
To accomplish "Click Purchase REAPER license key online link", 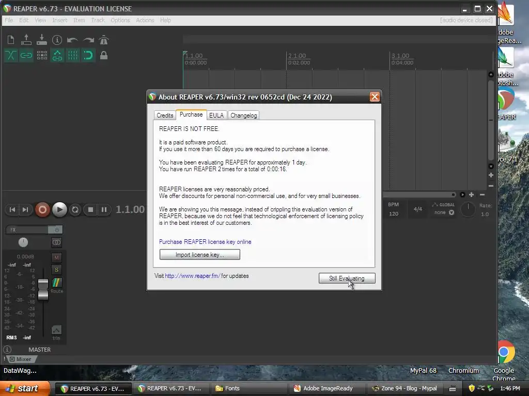I will point(205,242).
